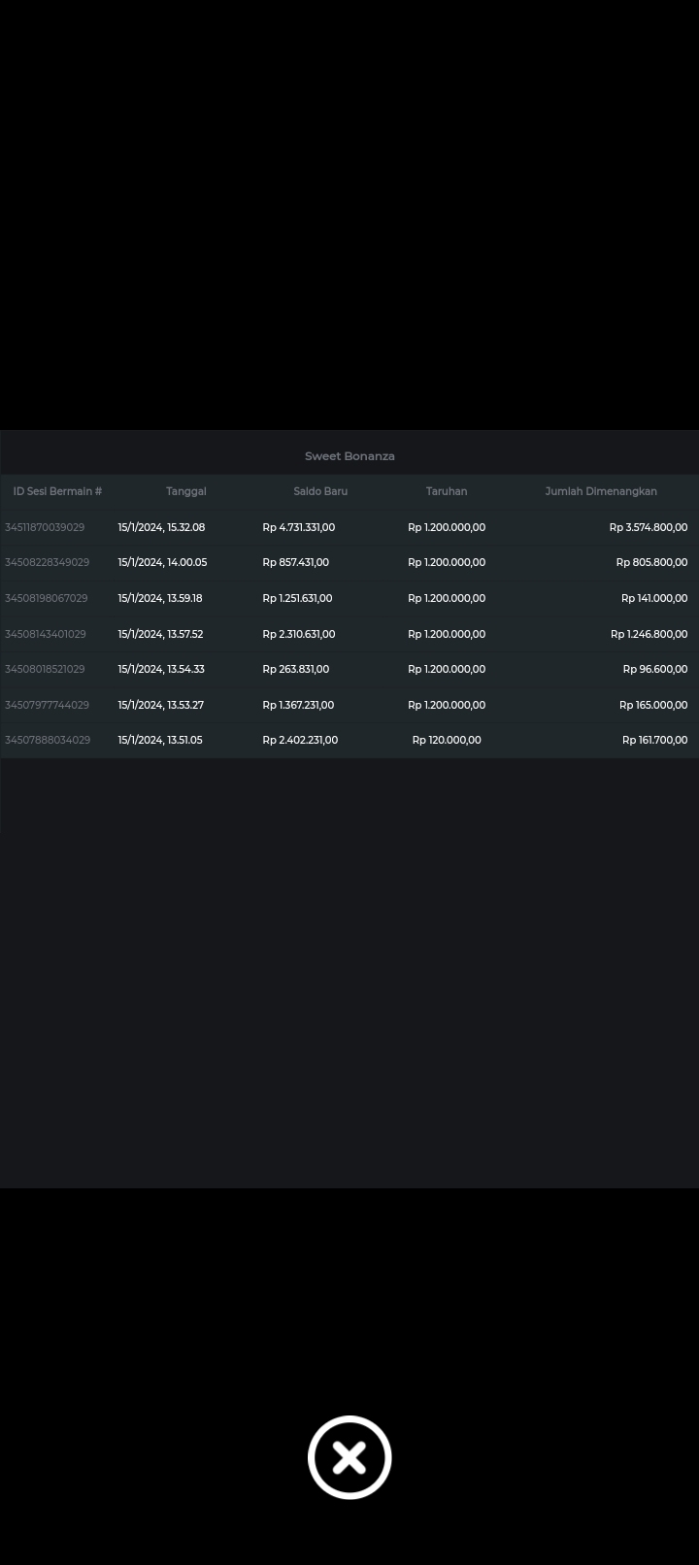The width and height of the screenshot is (699, 1565).
Task: Select session ID 34508198067029
Action: coord(46,598)
